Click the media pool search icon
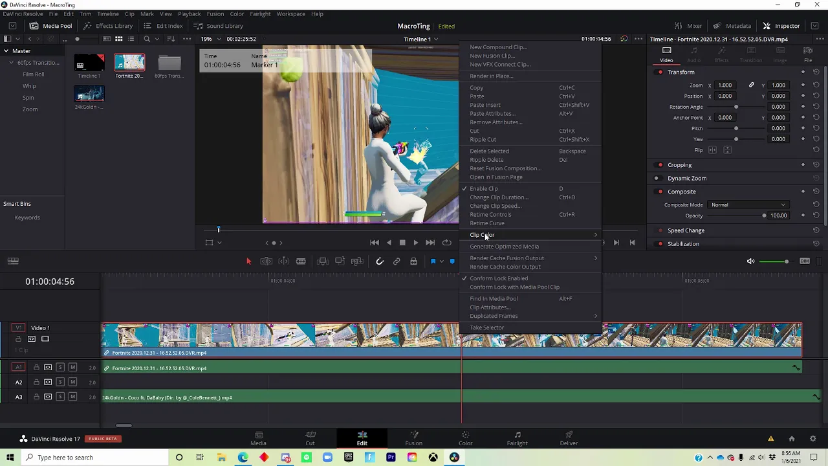Screen dimensions: 828x466 click(x=147, y=39)
